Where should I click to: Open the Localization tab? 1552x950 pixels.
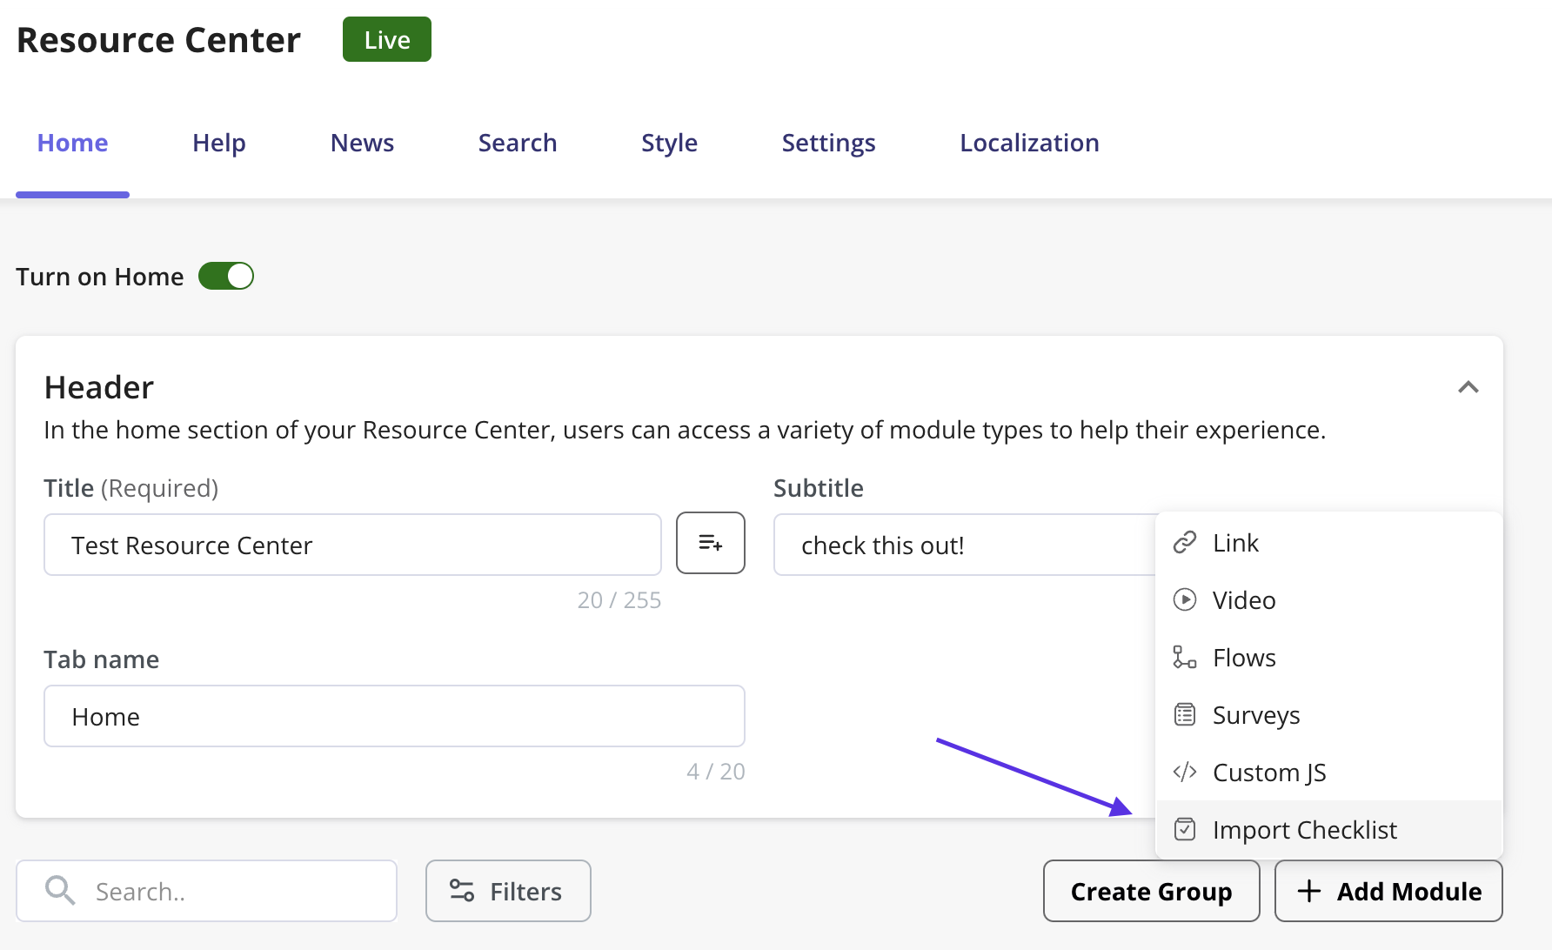(1029, 143)
